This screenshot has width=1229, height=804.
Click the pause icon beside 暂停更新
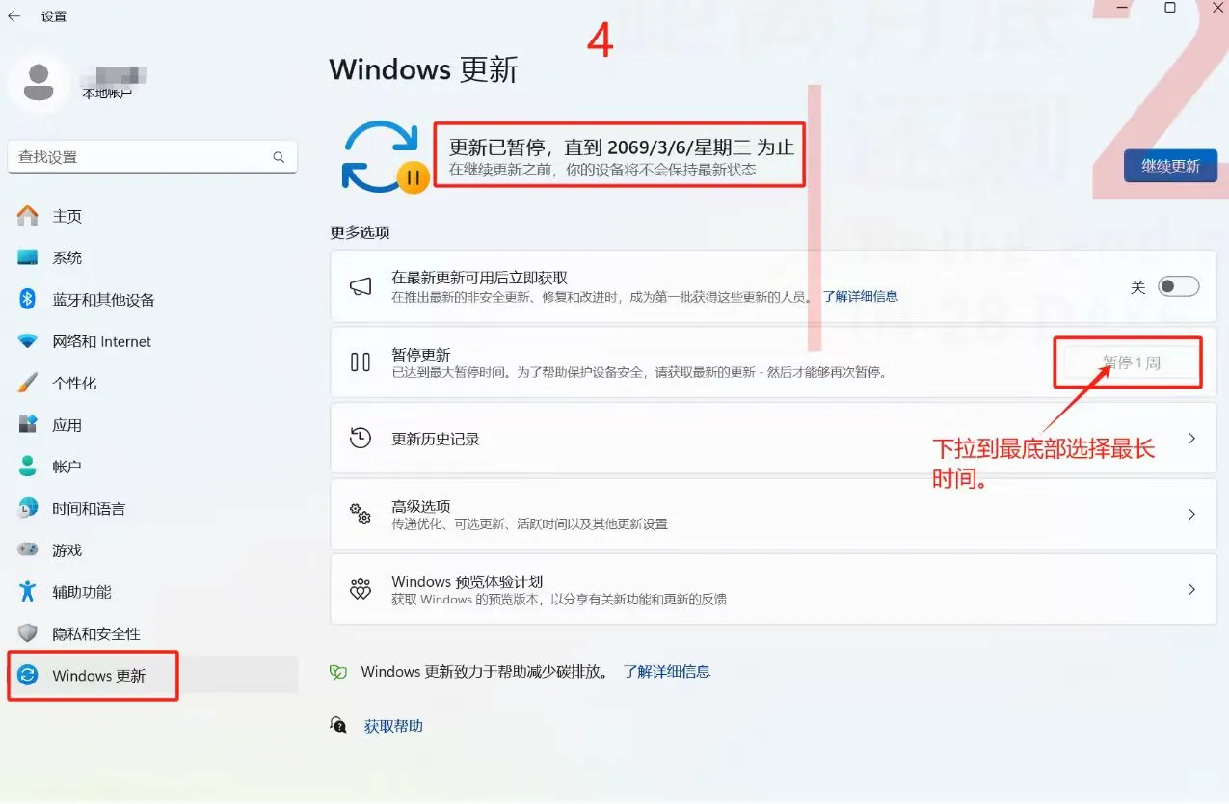(361, 362)
